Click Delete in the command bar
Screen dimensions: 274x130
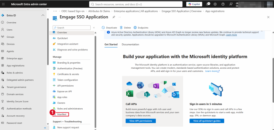[125, 27]
